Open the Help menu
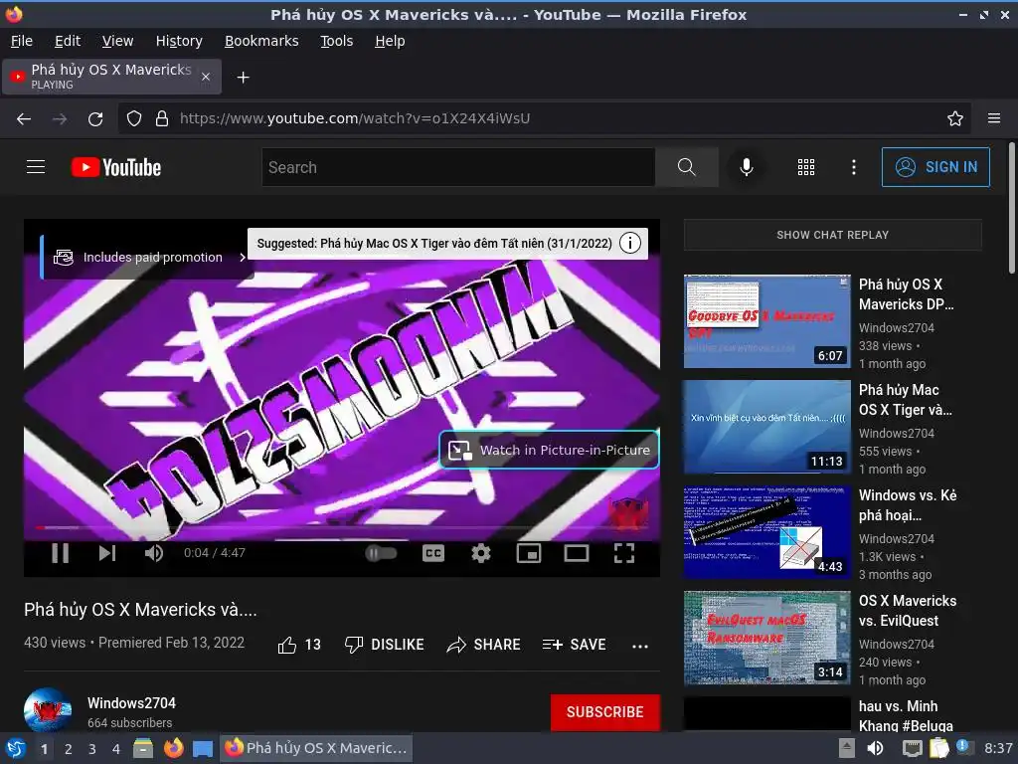Viewport: 1018px width, 764px height. point(390,41)
